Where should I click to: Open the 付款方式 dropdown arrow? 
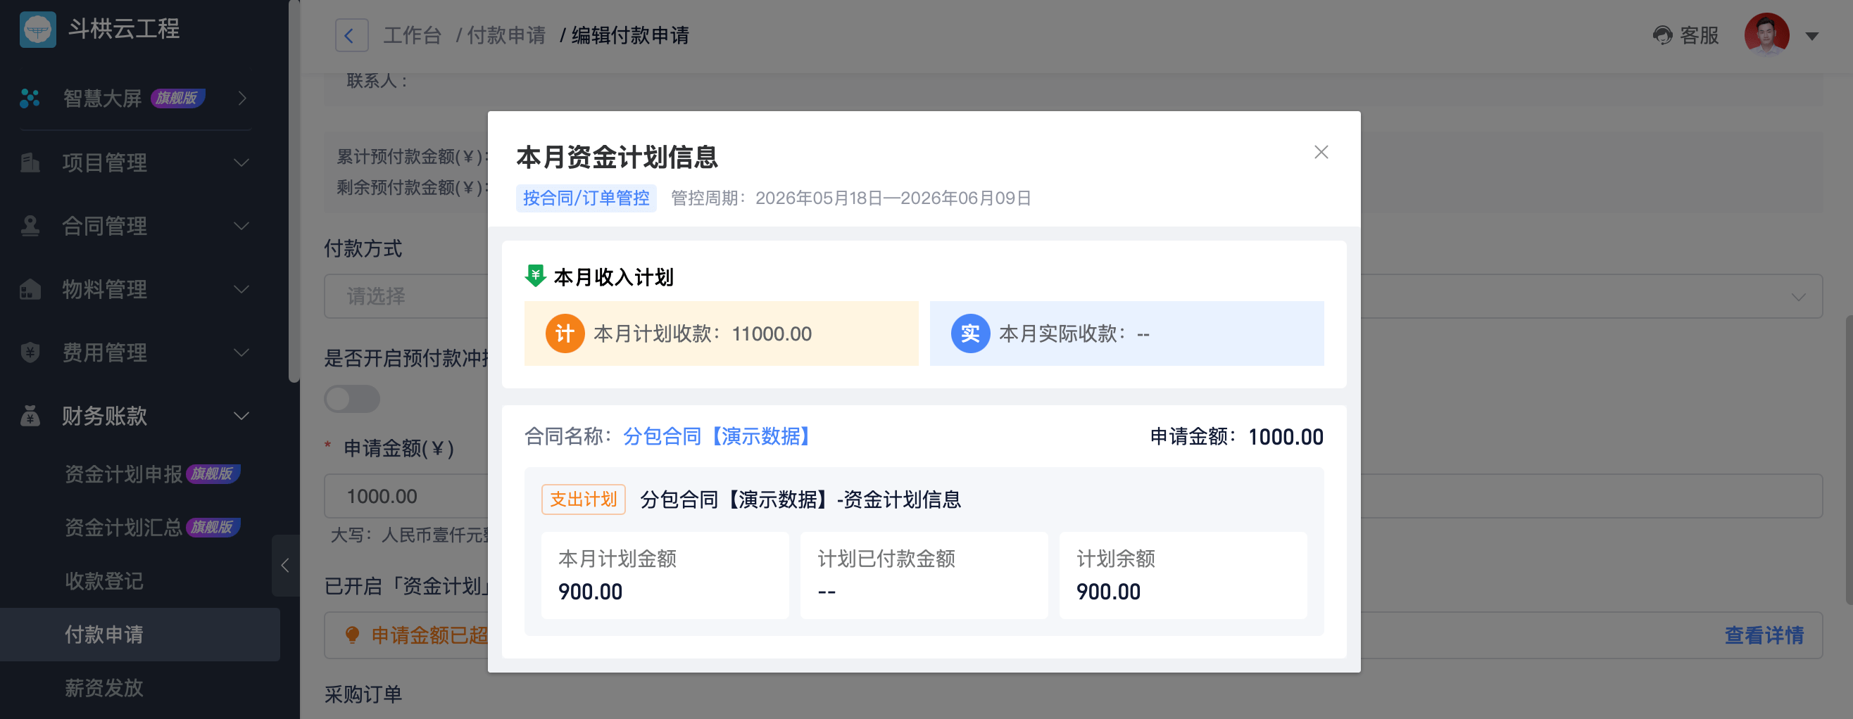pyautogui.click(x=1797, y=297)
